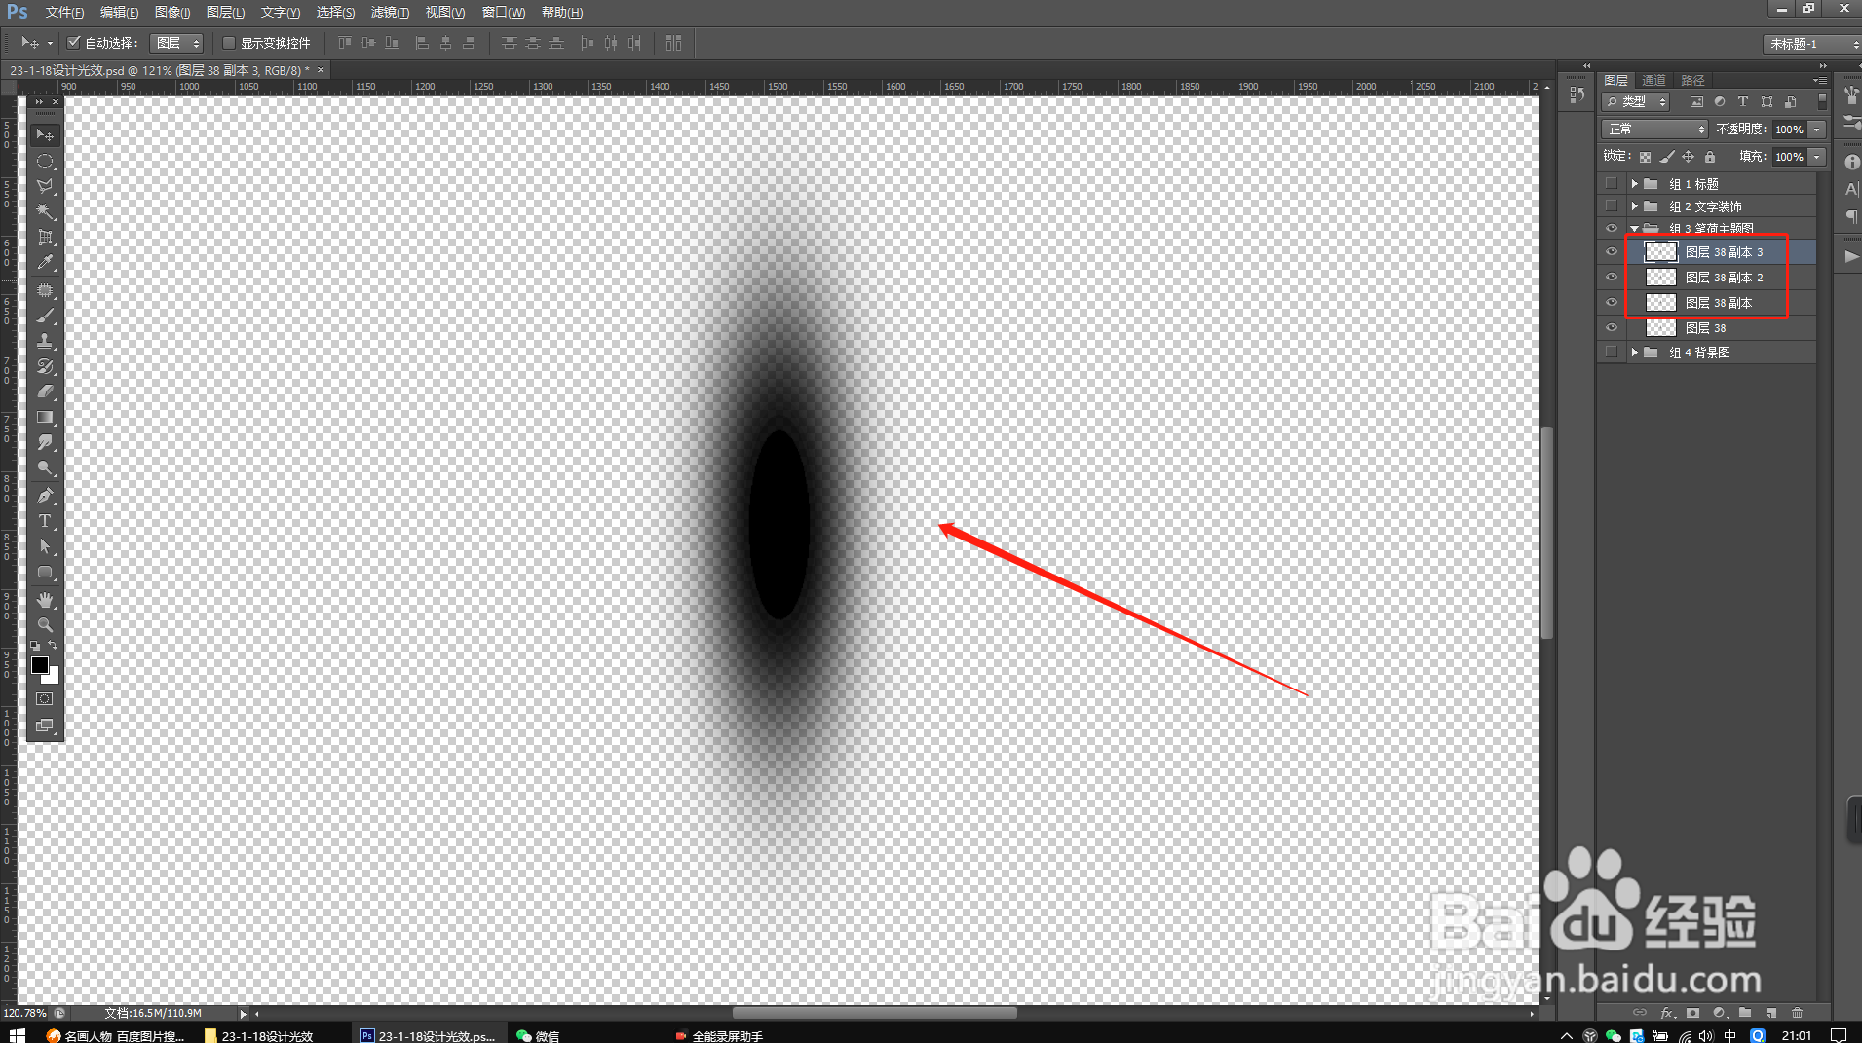Select the Magic Wand tool
Image resolution: width=1862 pixels, height=1043 pixels.
coord(45,211)
